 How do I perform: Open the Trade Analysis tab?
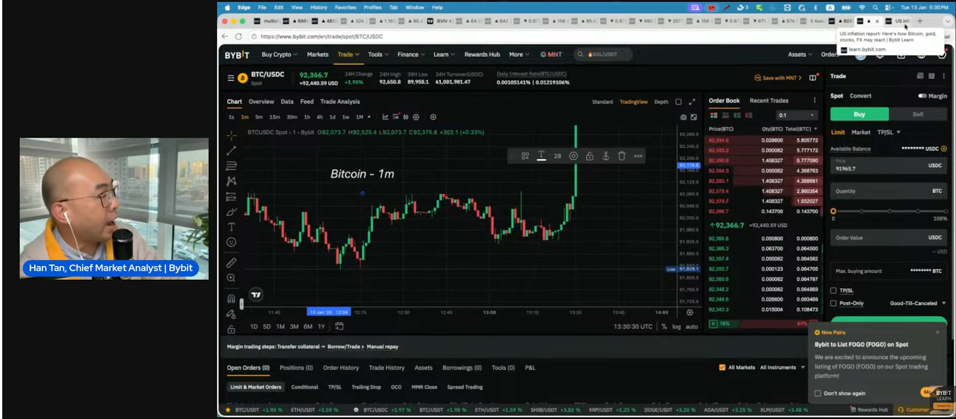click(x=340, y=102)
